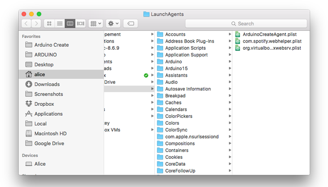Expand Arduino folder's disclosure arrow

[x=230, y=61]
